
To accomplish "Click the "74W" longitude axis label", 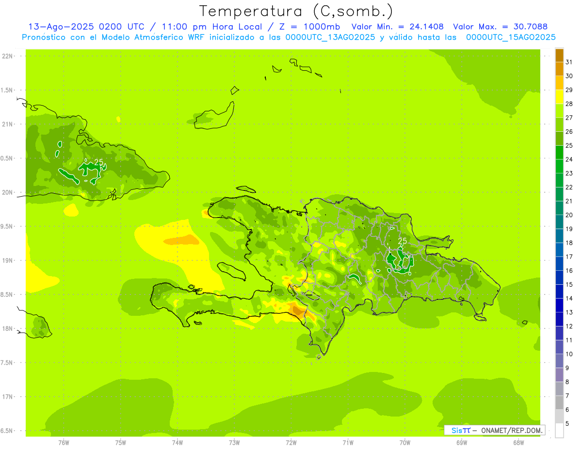I will pyautogui.click(x=178, y=443).
